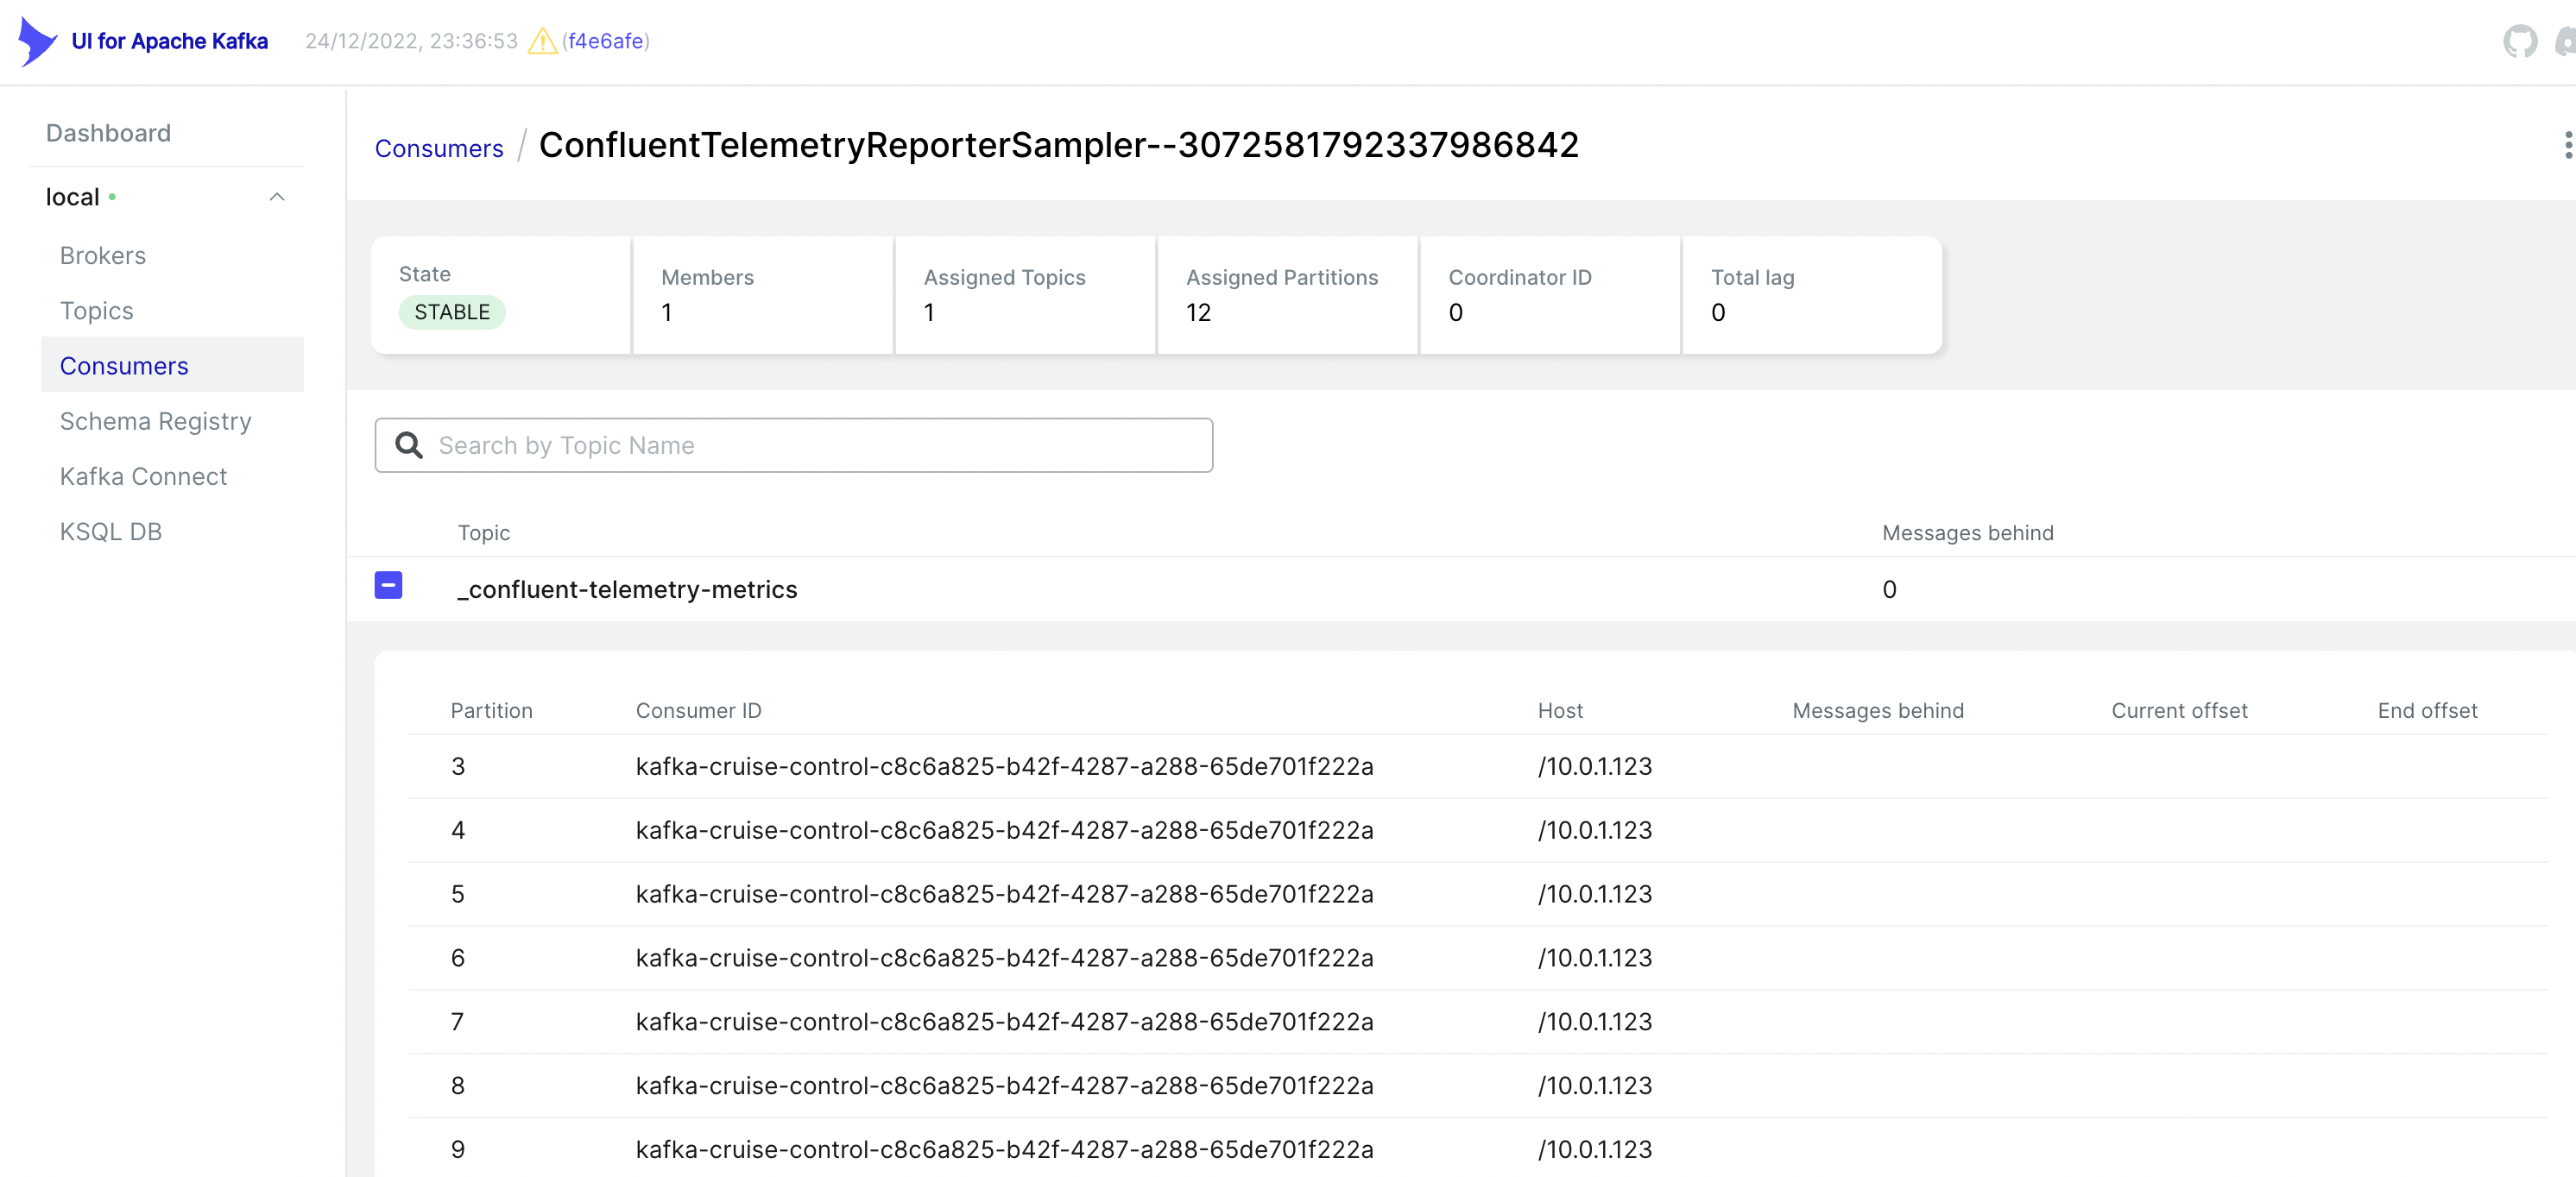Click the UI for Apache Kafka title link
Screen dimensions: 2576x1177
[169, 41]
